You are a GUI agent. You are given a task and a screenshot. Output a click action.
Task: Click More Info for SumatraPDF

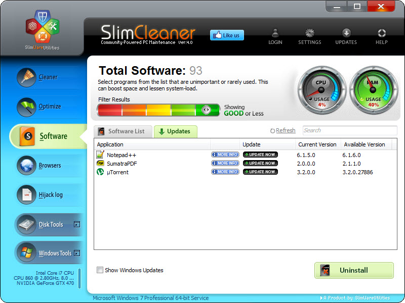point(225,163)
